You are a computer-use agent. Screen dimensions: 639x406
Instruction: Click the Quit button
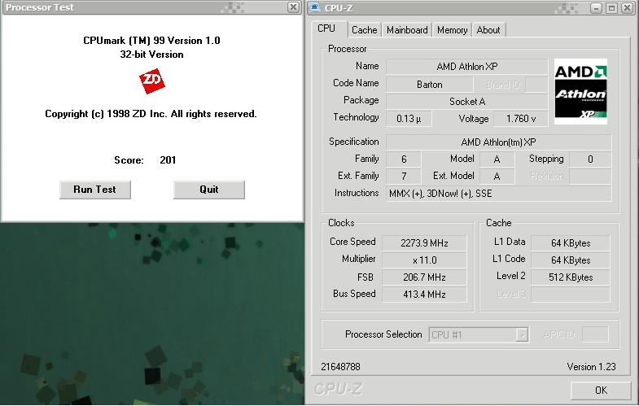pos(209,190)
